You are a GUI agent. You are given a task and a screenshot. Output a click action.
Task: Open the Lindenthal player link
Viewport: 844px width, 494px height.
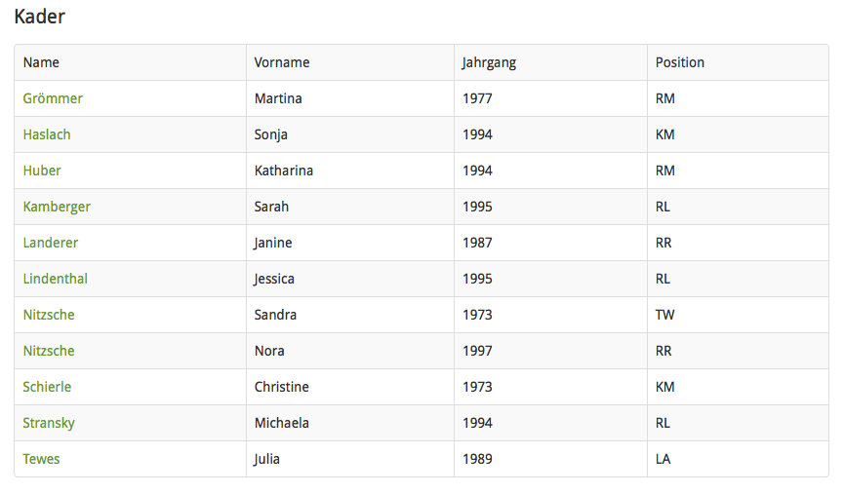56,279
